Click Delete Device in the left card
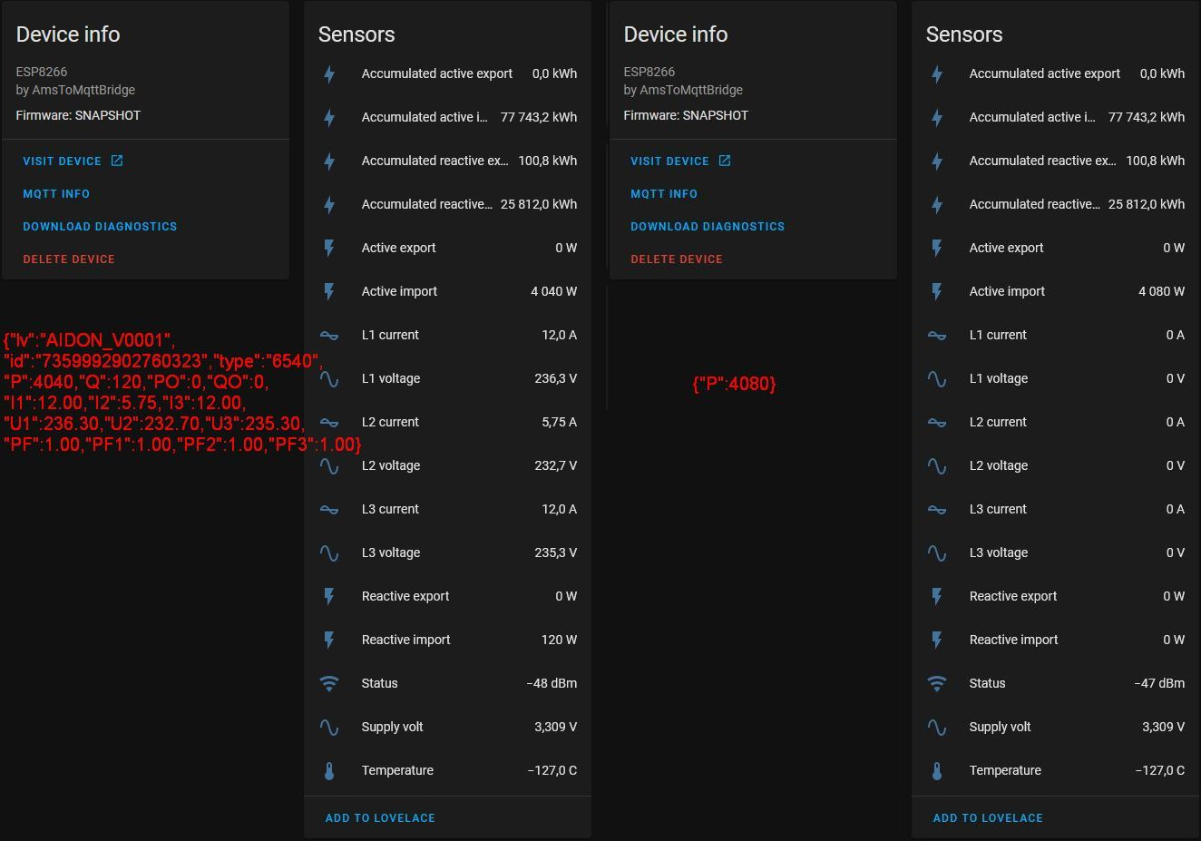The width and height of the screenshot is (1201, 841). (68, 259)
